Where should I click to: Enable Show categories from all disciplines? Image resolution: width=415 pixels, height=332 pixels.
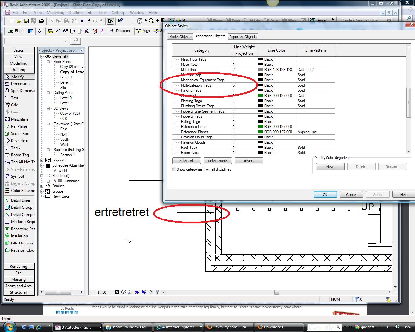pos(174,169)
